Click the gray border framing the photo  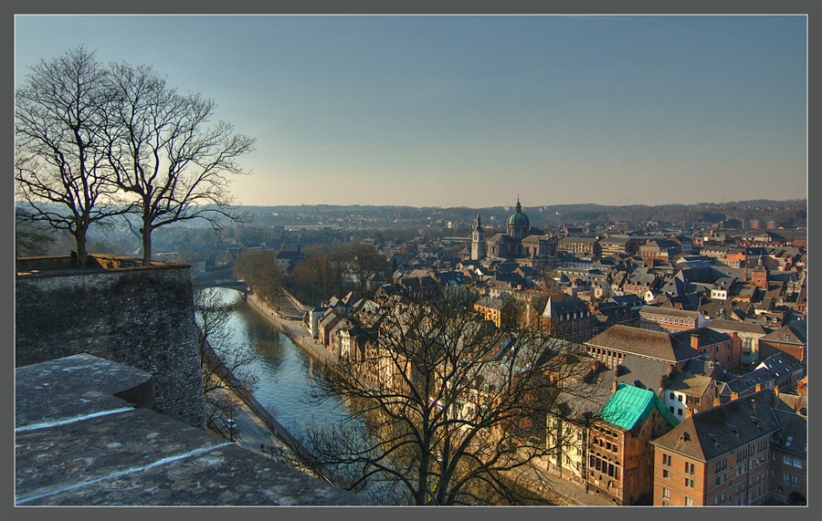(411, 514)
